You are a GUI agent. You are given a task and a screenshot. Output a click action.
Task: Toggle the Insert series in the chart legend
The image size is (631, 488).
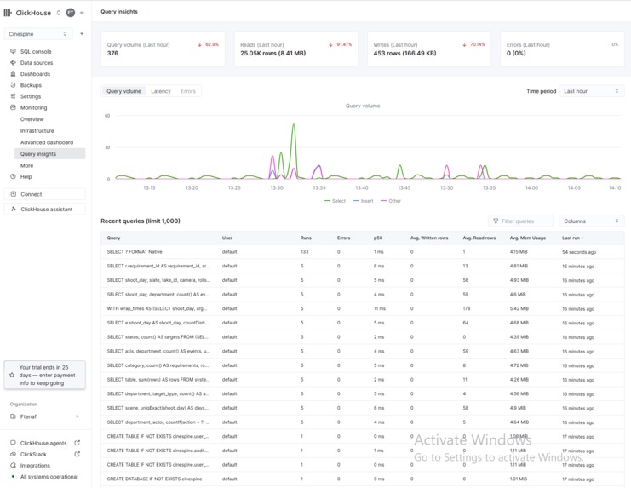click(363, 201)
